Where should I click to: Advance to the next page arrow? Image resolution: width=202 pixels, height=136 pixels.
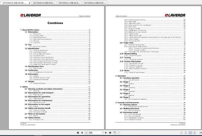tap(106, 133)
